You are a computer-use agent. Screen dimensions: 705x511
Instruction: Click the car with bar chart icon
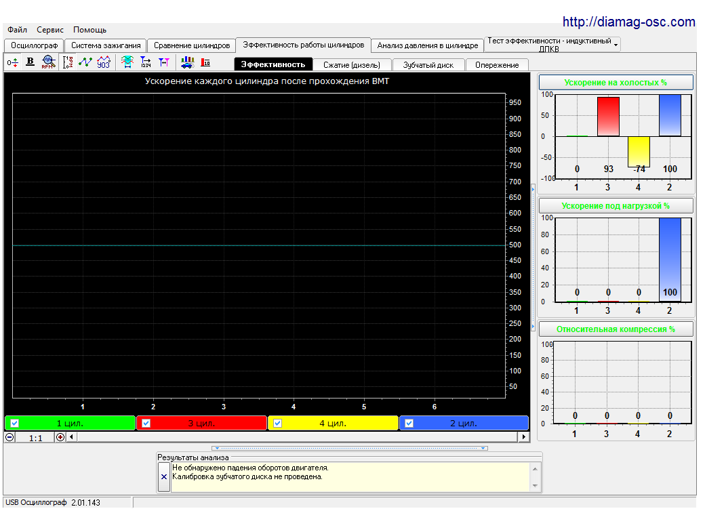[188, 62]
